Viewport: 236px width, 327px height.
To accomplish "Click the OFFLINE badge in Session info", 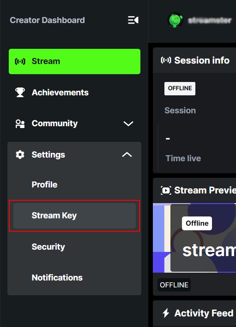I will (180, 88).
